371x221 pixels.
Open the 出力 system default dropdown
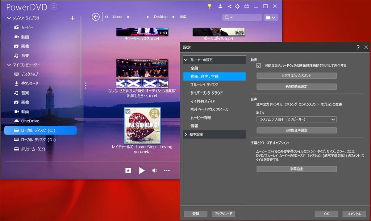(296, 119)
